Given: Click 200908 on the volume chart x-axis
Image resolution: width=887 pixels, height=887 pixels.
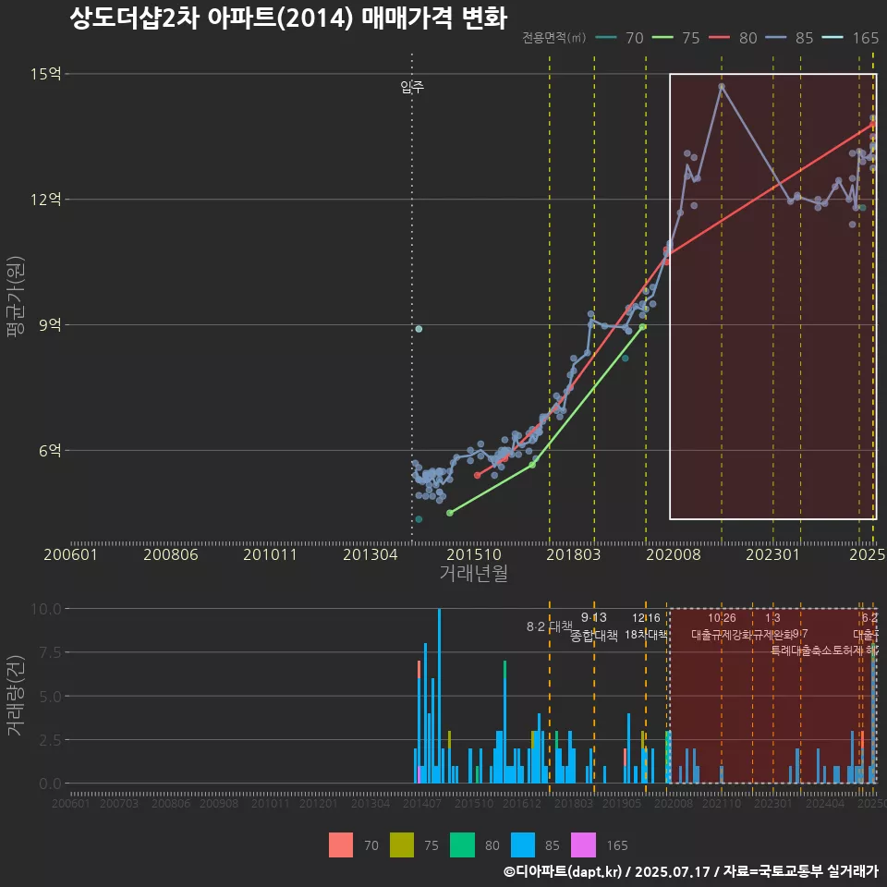Looking at the screenshot, I should click(219, 803).
